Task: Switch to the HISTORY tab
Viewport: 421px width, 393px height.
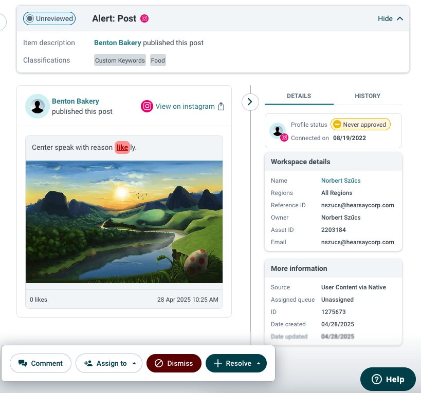Action: coord(368,96)
